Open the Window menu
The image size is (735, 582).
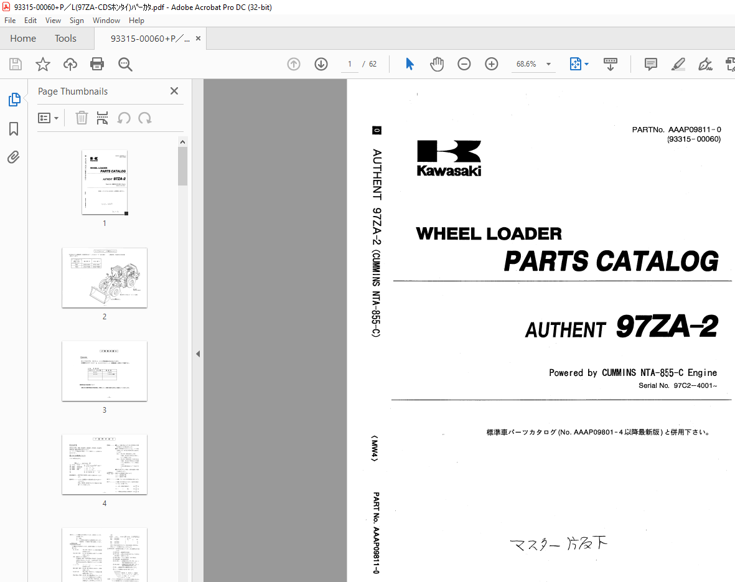(106, 21)
